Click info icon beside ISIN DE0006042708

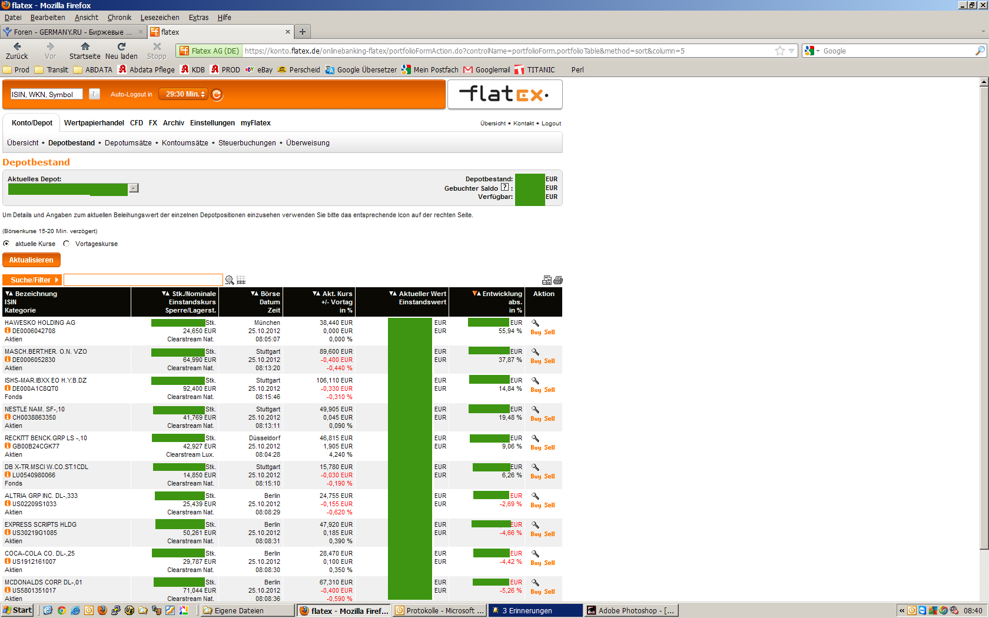[8, 331]
